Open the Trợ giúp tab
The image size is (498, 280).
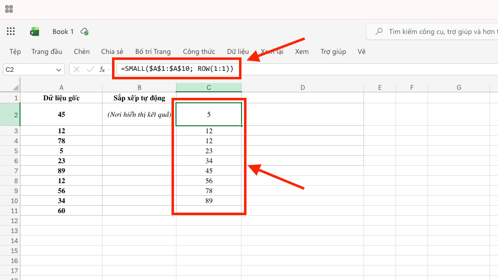tap(333, 52)
